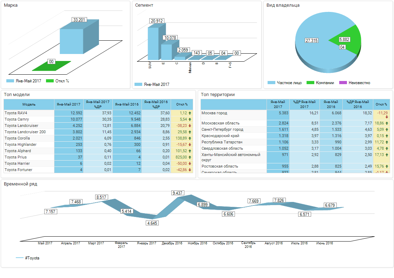This screenshot has width=394, height=278.
Task: Click red down arrow in Toyota Landcruiser row
Action: [190, 126]
